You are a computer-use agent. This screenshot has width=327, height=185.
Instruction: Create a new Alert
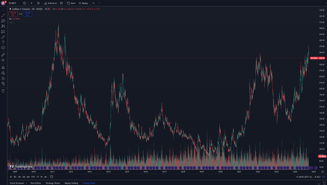[x=71, y=3]
